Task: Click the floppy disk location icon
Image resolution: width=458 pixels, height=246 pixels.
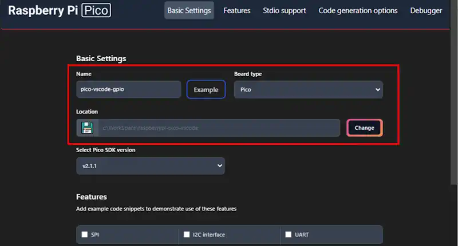Action: (x=87, y=128)
